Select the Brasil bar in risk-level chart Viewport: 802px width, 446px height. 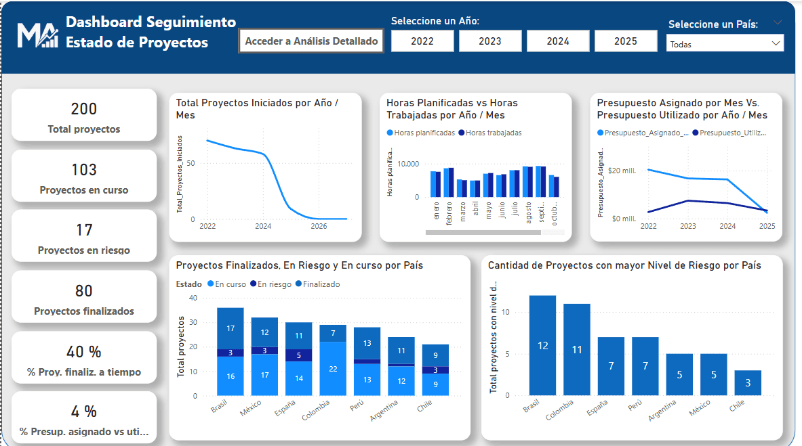click(x=542, y=345)
